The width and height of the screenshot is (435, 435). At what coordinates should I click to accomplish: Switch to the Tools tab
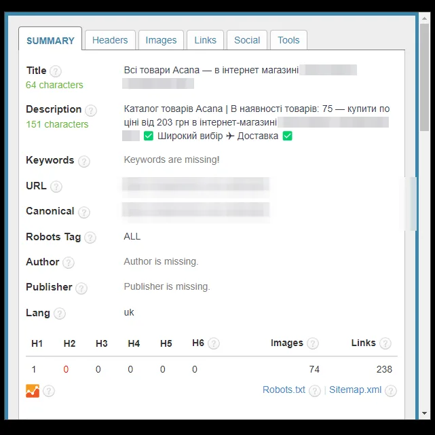[288, 40]
